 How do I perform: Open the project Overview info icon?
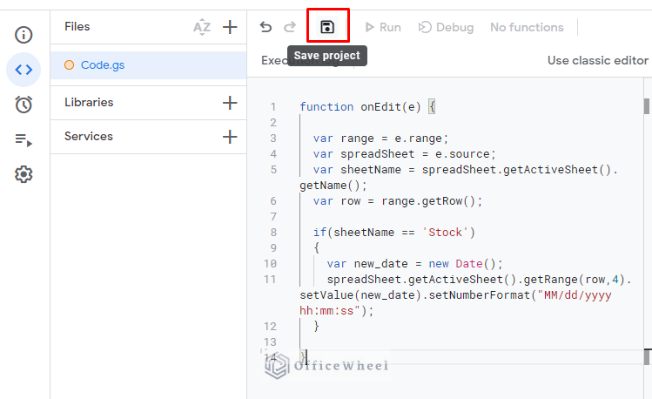(24, 35)
